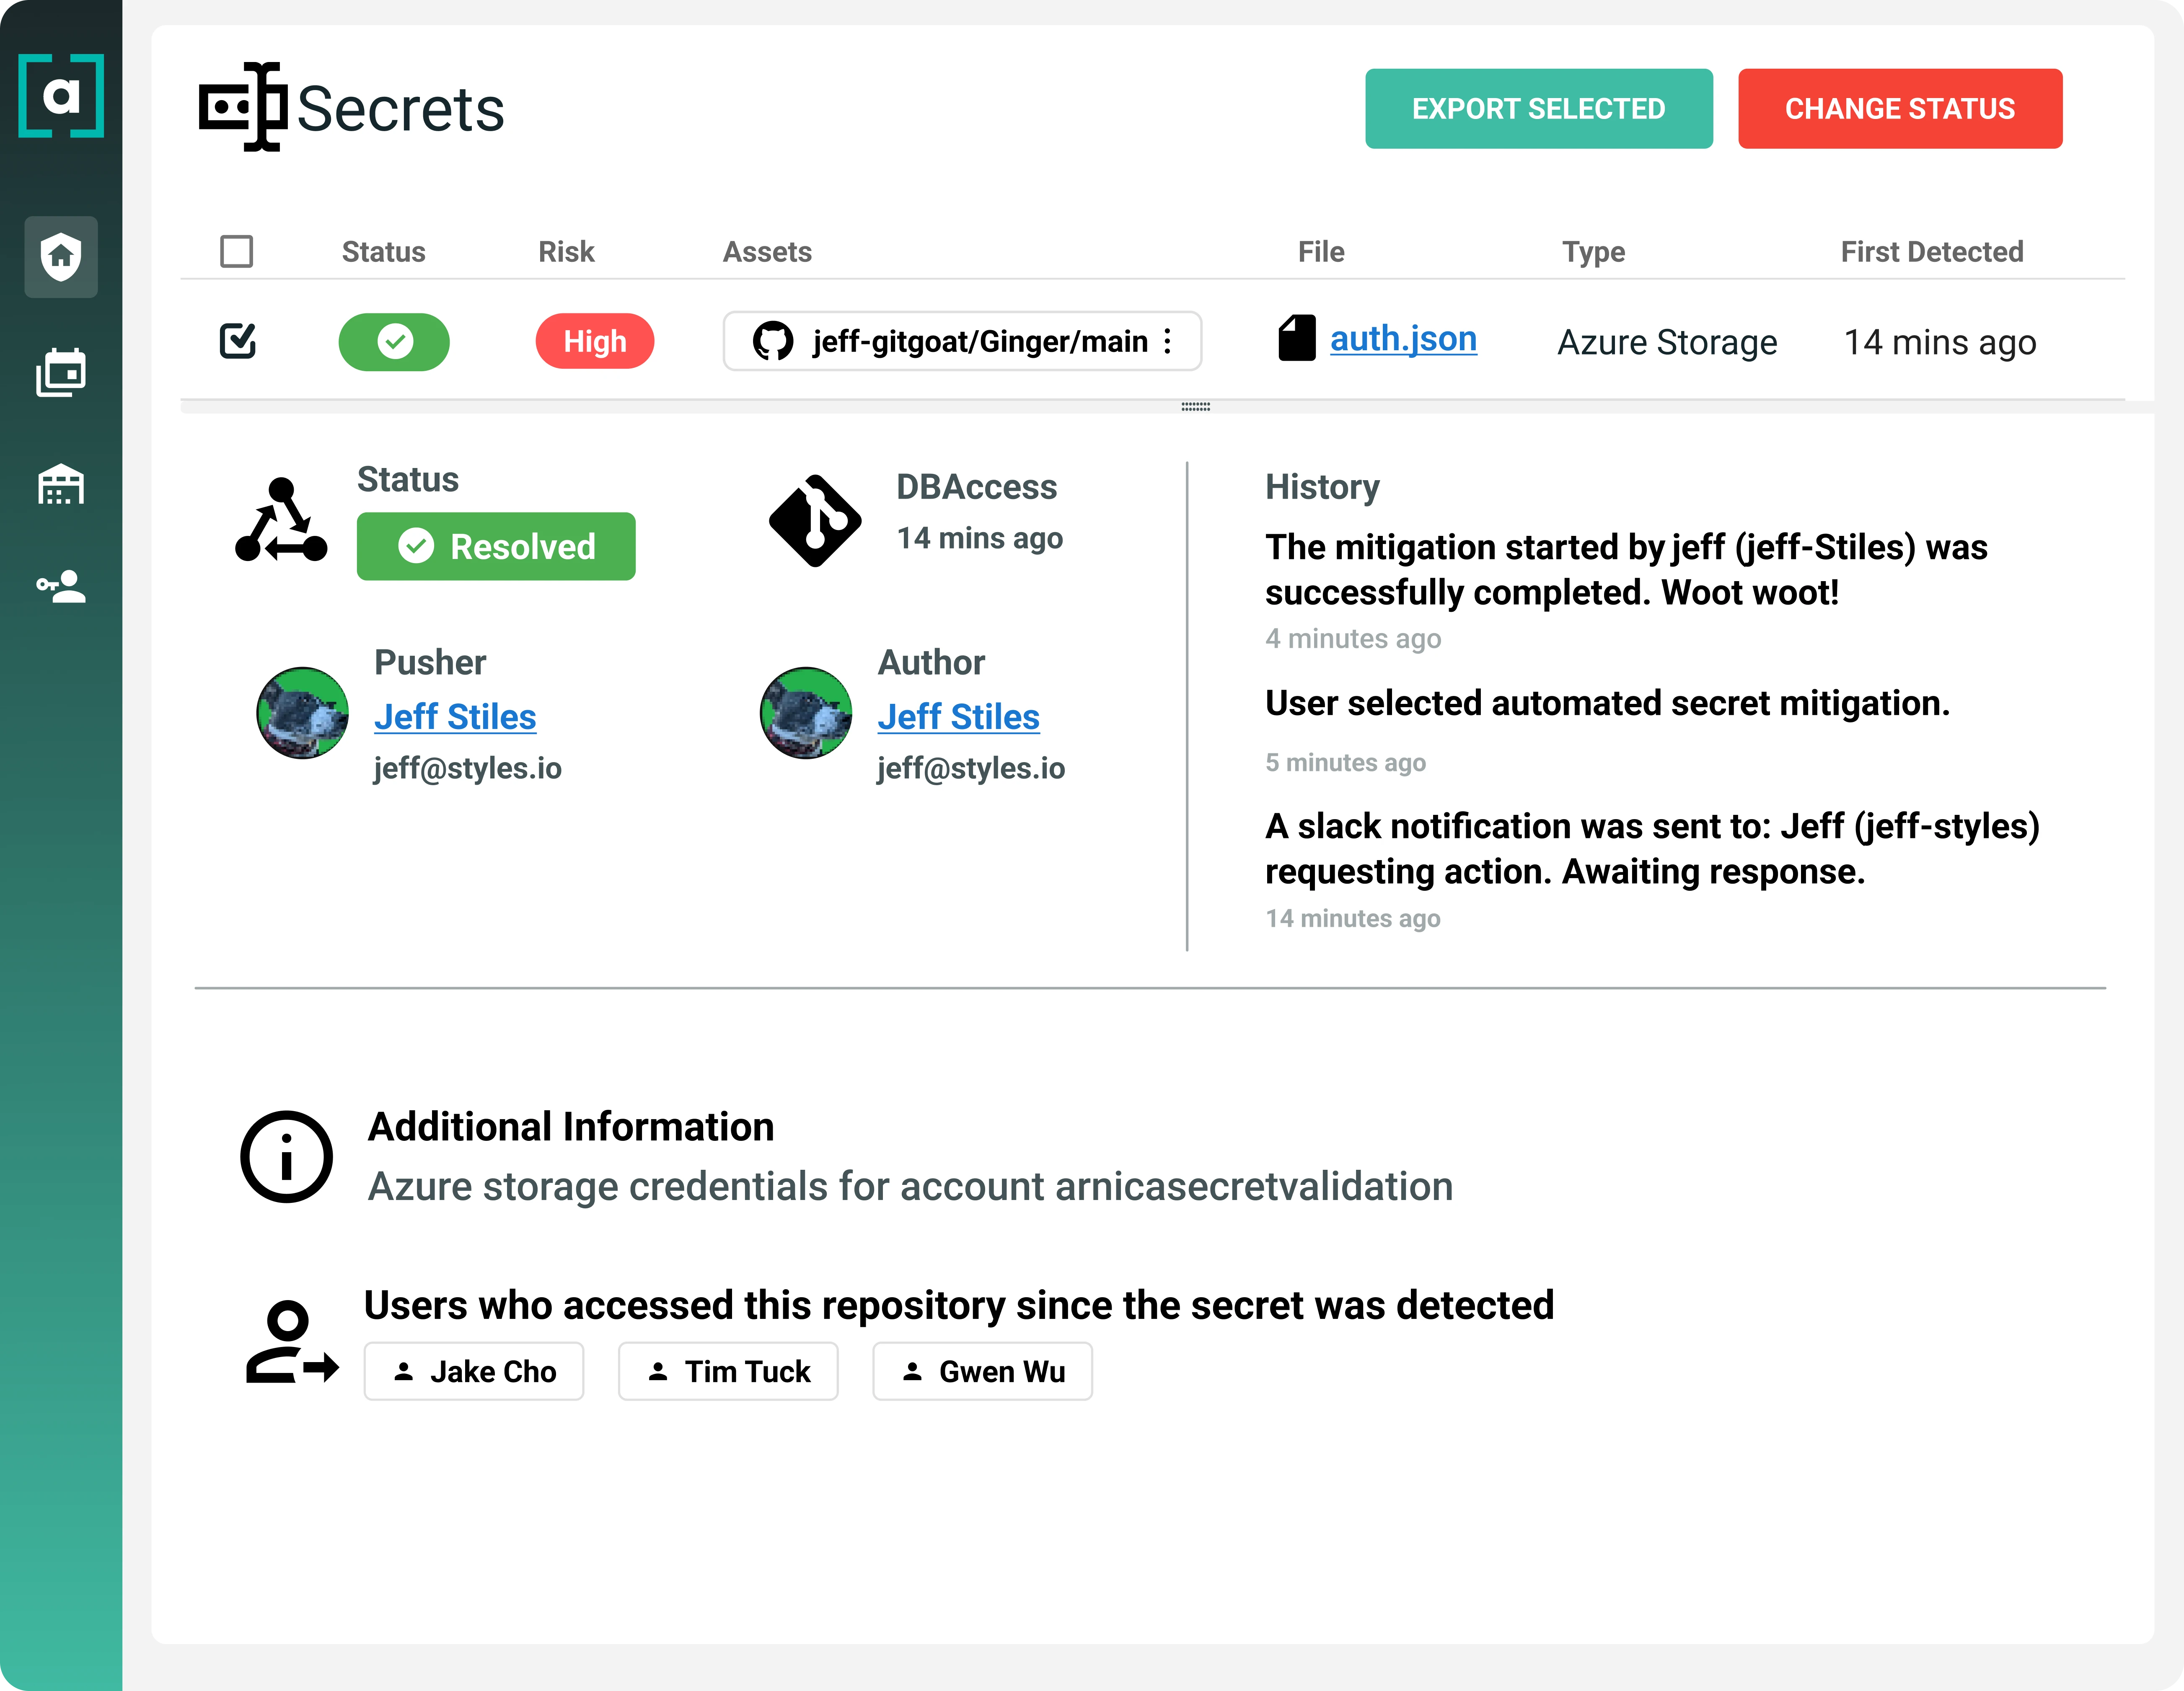Image resolution: width=2184 pixels, height=1691 pixels.
Task: Open the Resolved status selector
Action: [496, 546]
